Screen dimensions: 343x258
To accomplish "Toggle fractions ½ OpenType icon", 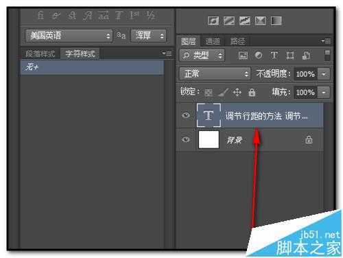I will 151,16.
